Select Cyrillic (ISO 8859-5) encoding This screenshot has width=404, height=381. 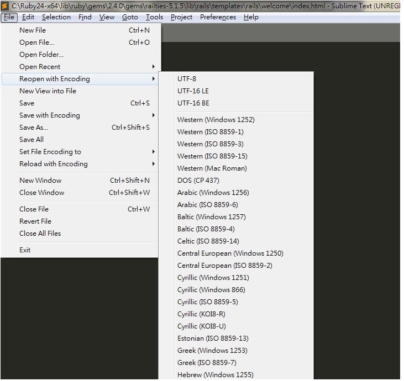pos(237,301)
